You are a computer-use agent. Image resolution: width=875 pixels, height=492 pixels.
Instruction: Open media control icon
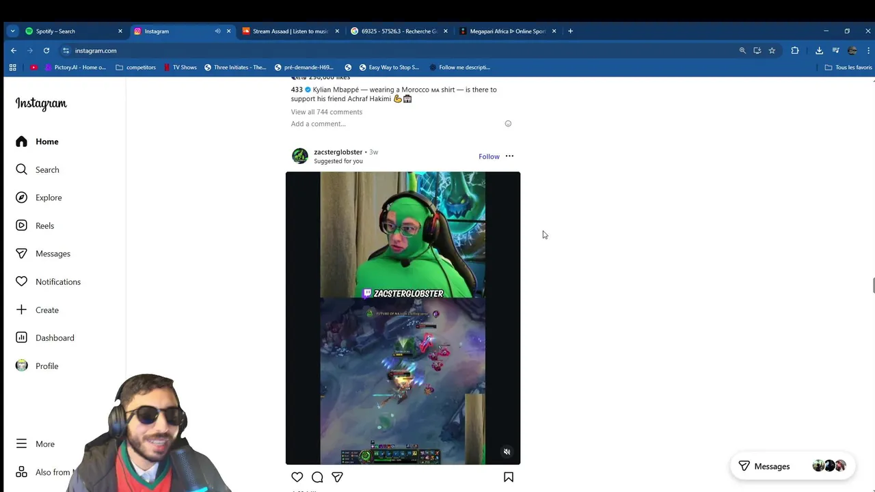point(835,51)
